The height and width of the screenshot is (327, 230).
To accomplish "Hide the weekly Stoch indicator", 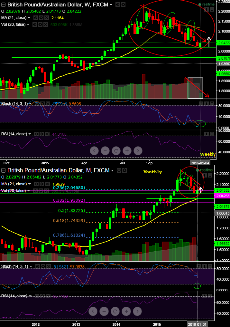I will pos(37,104).
